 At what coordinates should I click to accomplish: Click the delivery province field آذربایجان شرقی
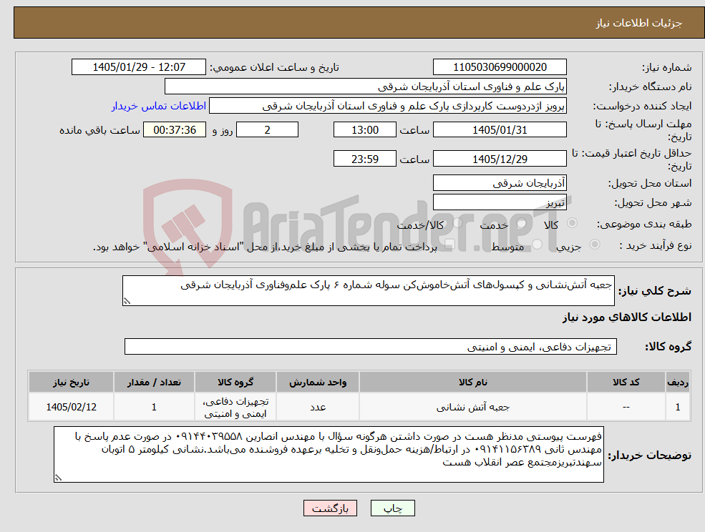point(500,183)
